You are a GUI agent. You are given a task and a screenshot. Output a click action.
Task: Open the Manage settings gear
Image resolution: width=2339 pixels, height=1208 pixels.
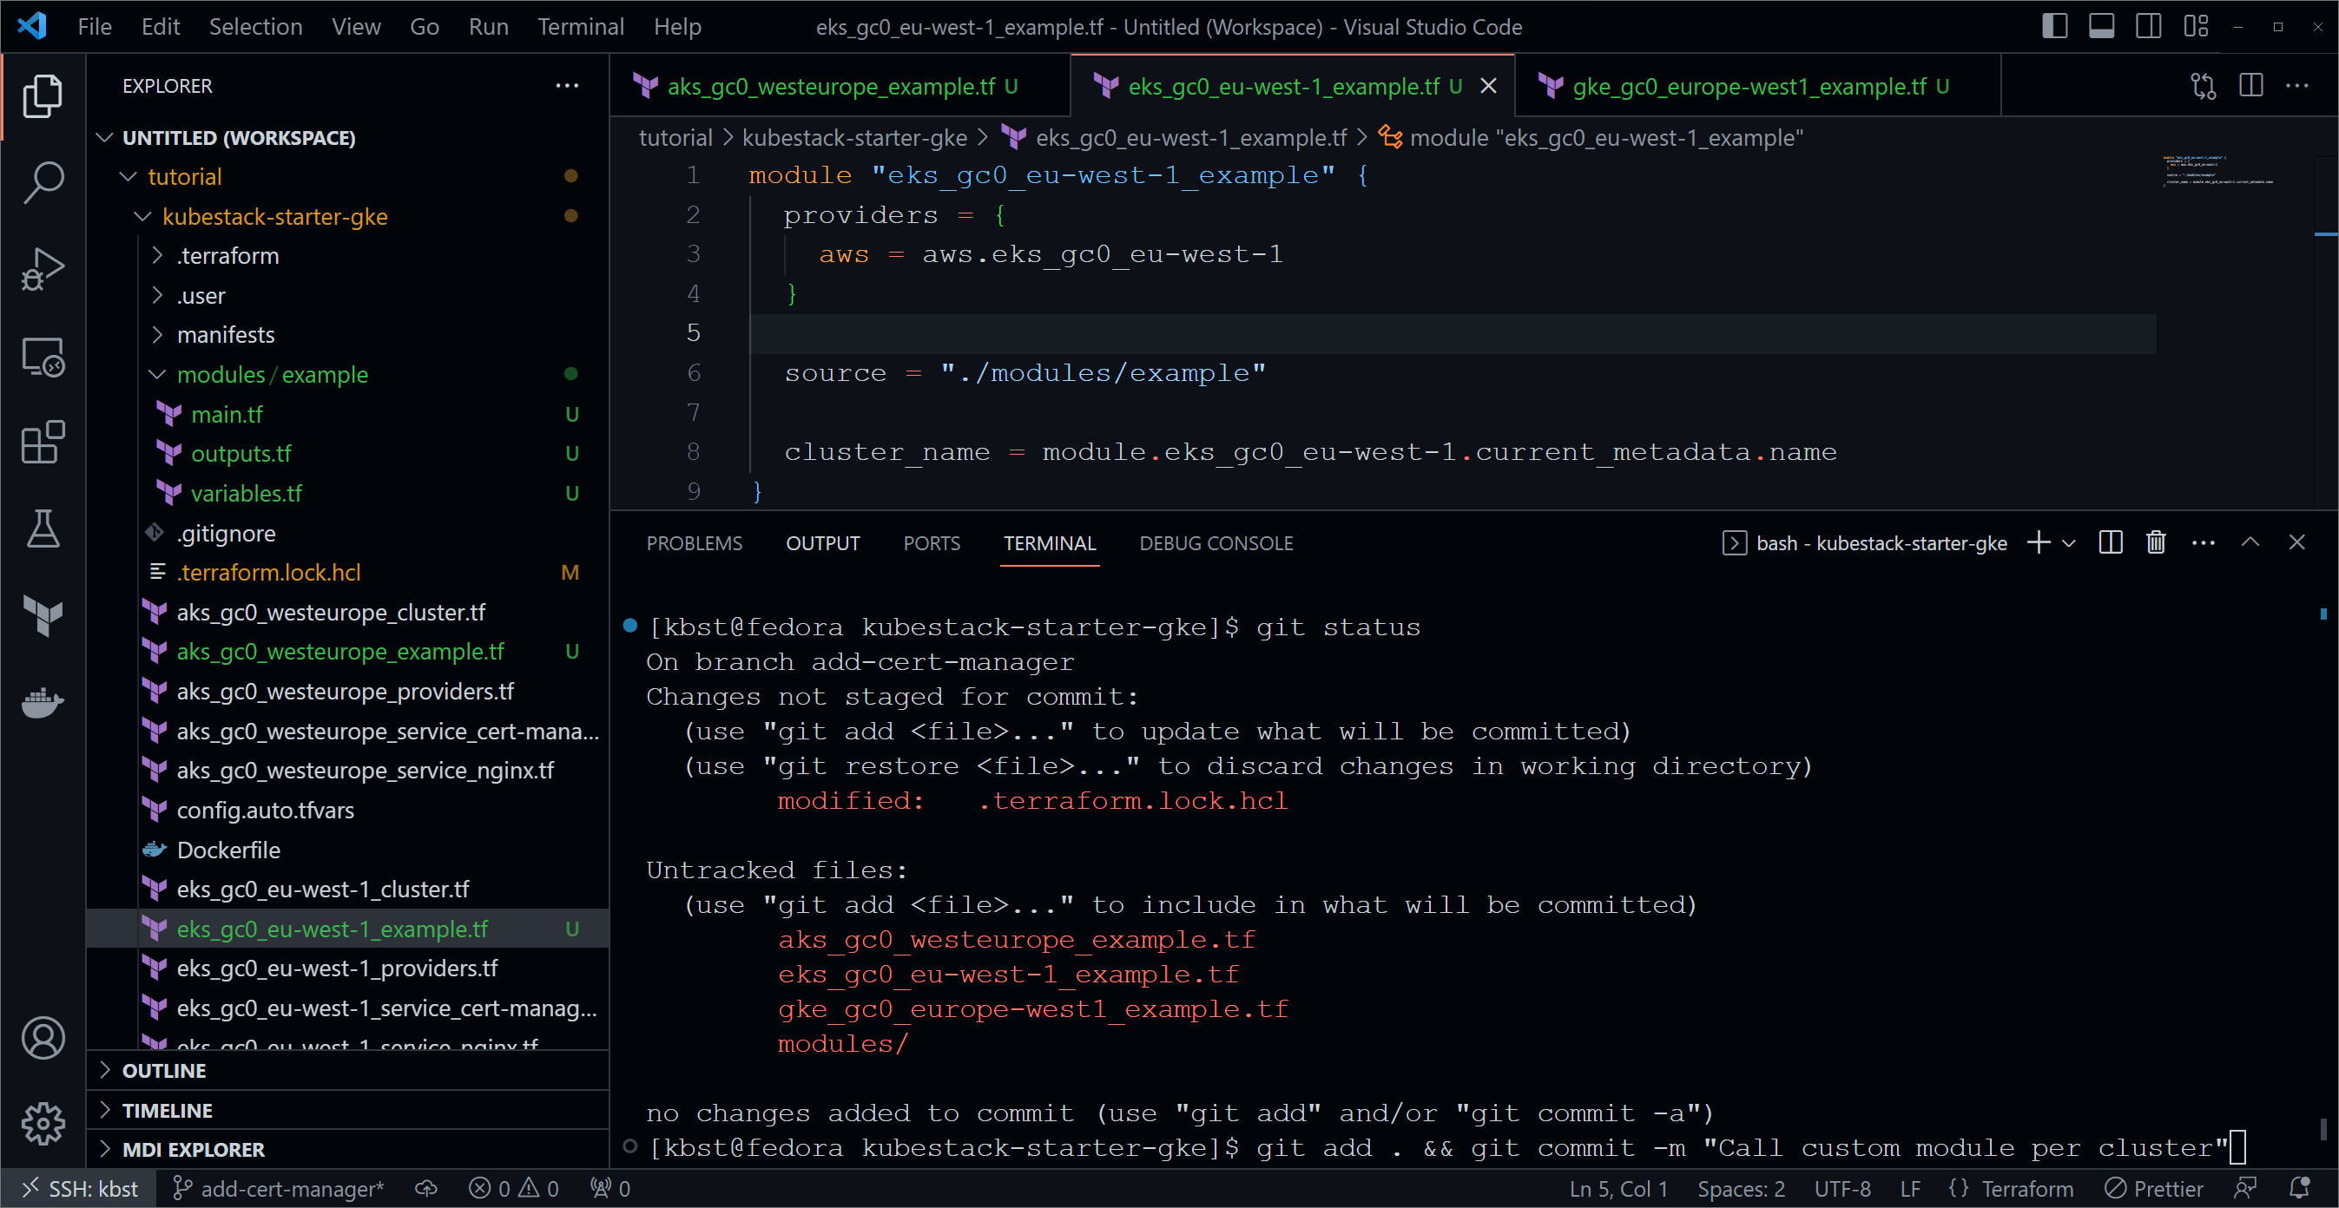click(x=43, y=1124)
